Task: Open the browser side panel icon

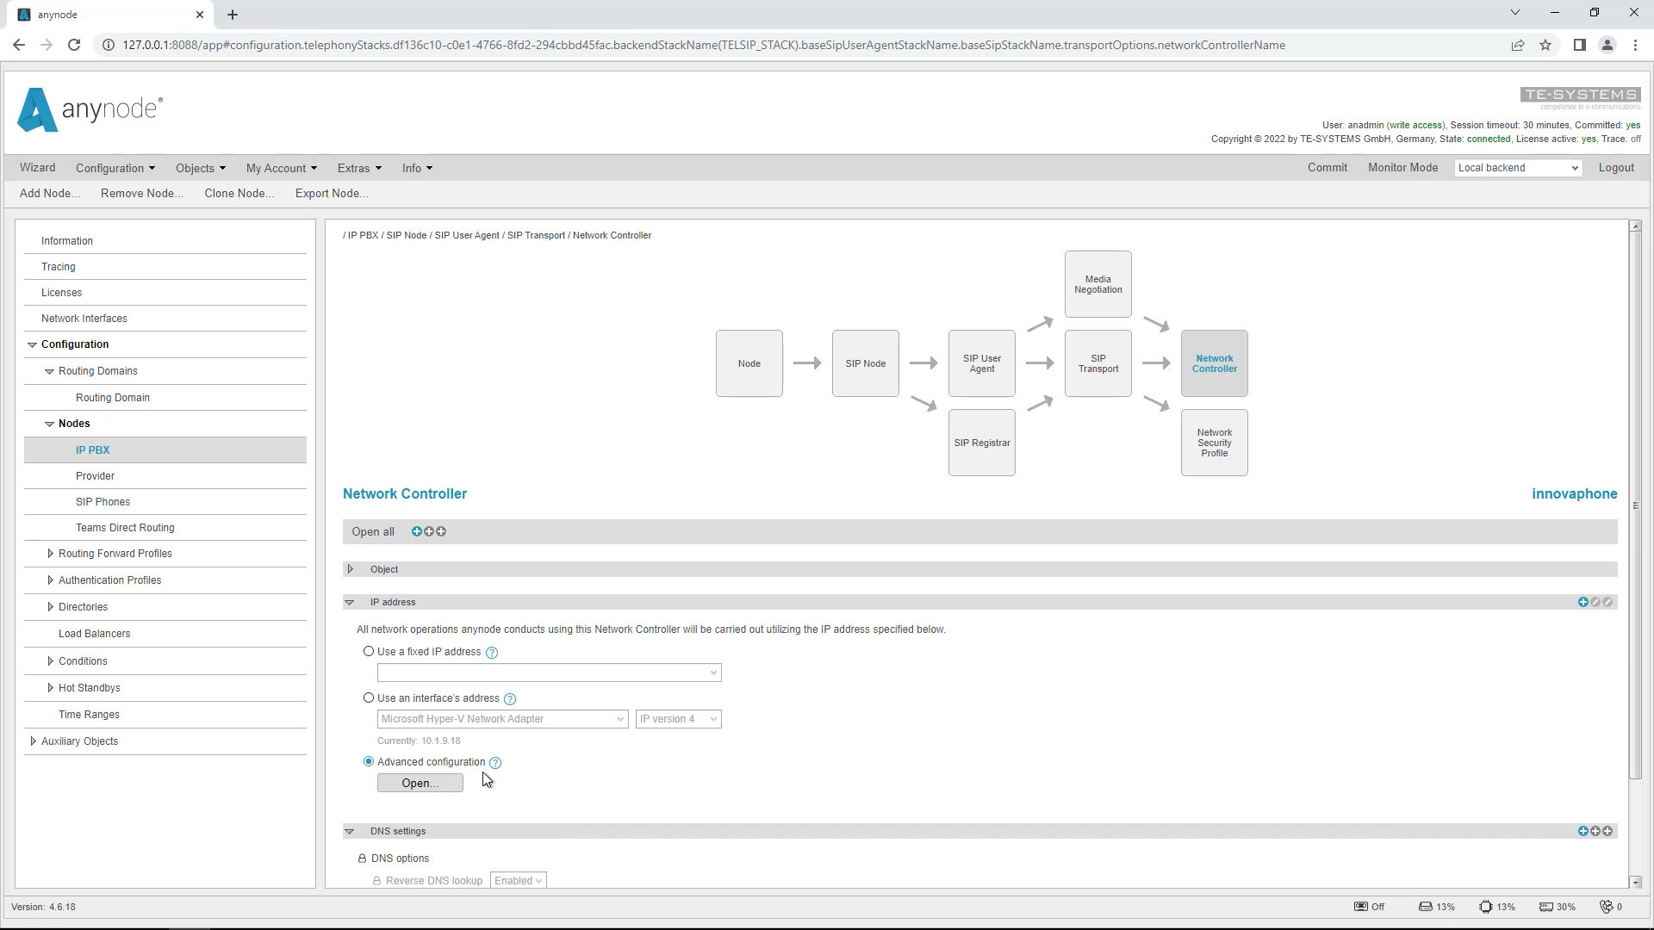Action: pos(1580,45)
